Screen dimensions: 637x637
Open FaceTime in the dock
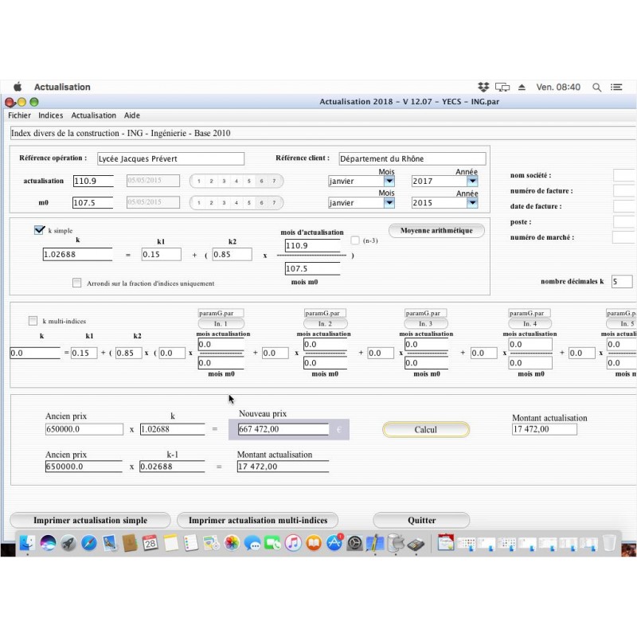coord(272,543)
